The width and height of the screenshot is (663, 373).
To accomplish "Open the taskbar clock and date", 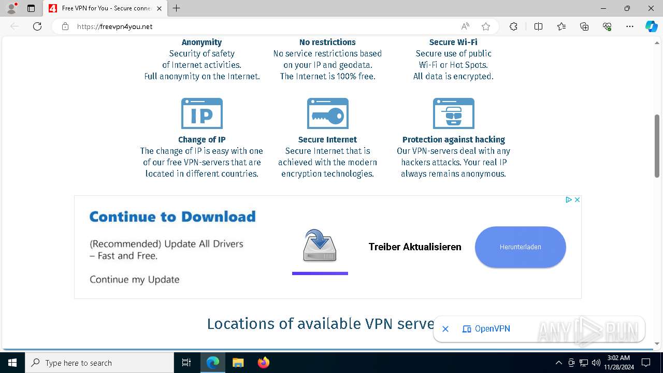I will 618,363.
